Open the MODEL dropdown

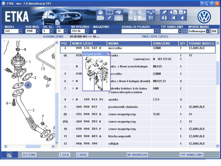[20, 31]
